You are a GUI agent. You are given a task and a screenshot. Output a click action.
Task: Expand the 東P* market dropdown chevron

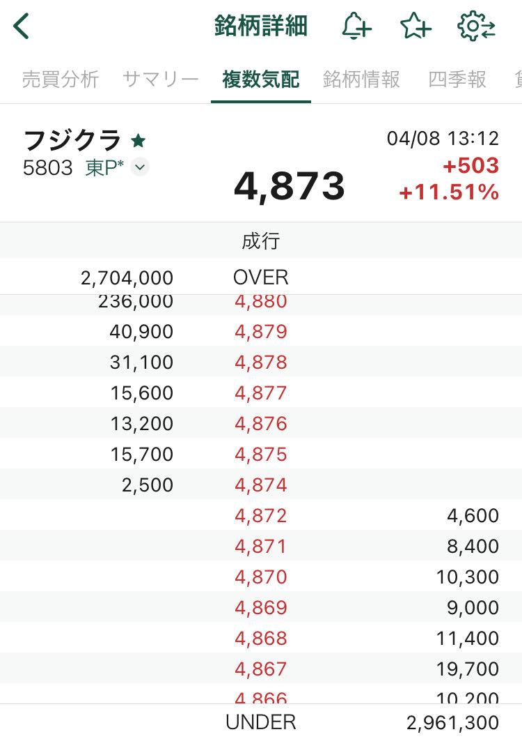click(140, 167)
